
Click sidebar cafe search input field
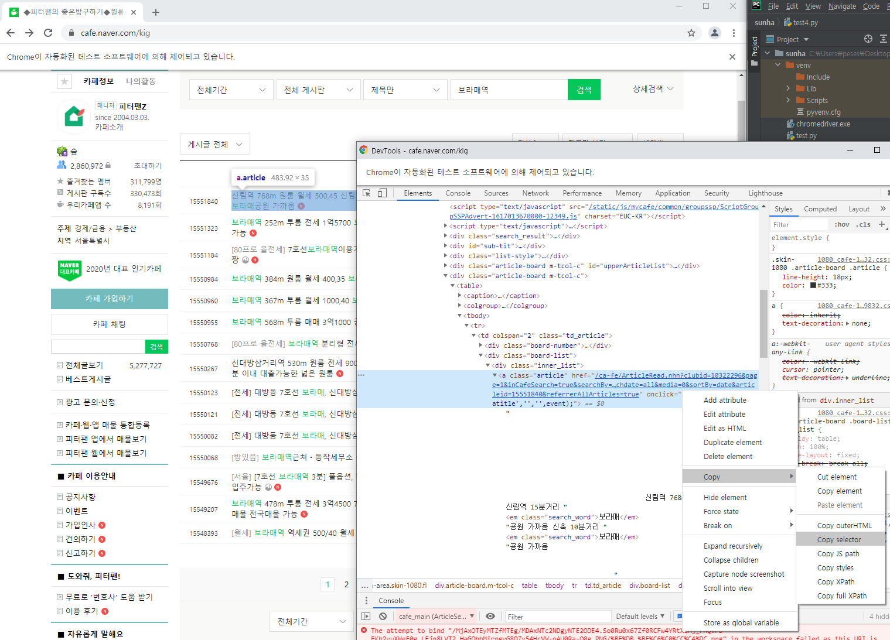click(x=98, y=347)
